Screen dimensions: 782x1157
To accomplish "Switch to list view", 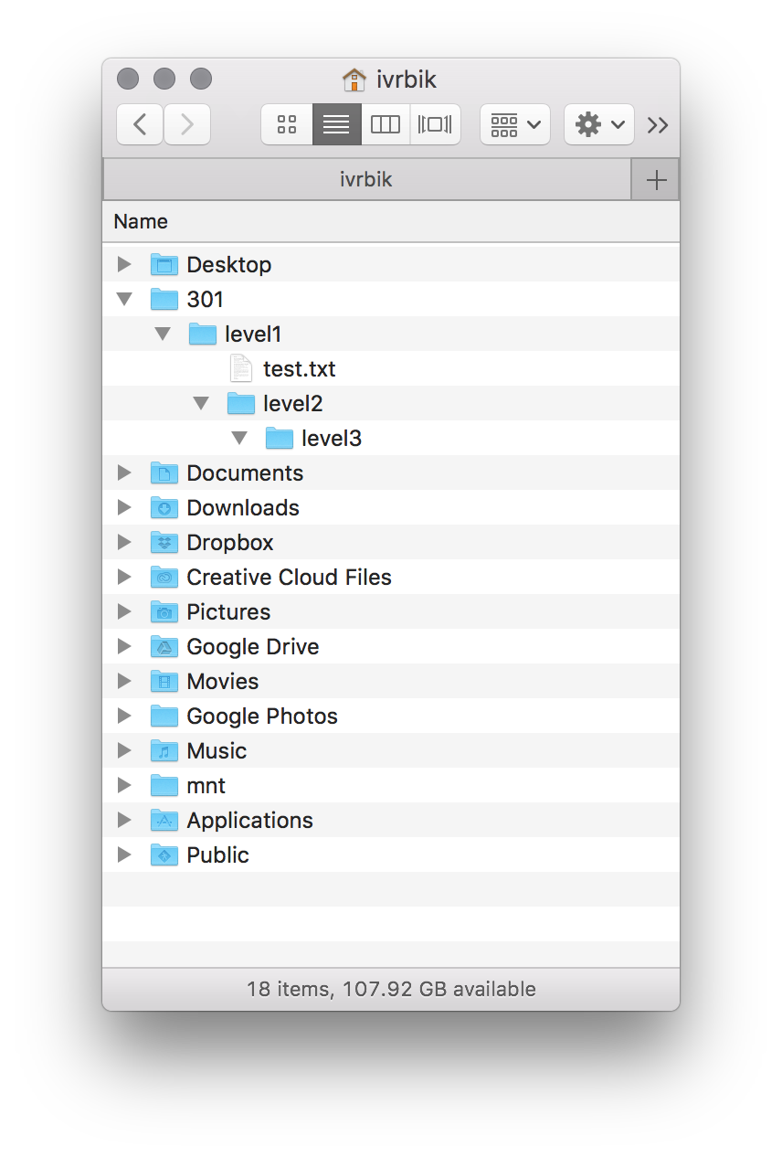I will [336, 124].
